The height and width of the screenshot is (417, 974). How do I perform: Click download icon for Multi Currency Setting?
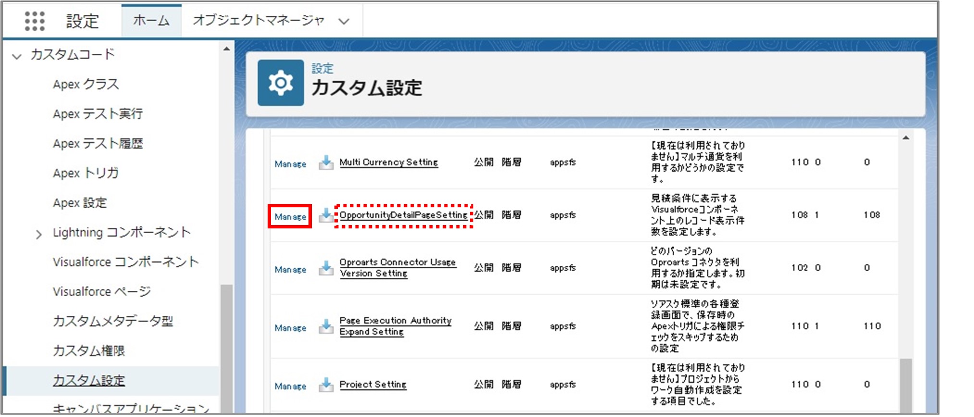pos(326,163)
